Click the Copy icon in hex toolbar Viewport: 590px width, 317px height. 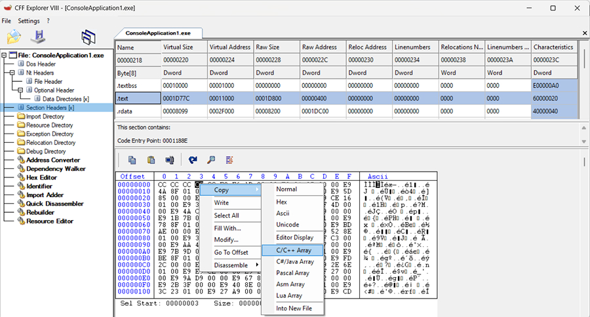click(x=132, y=160)
